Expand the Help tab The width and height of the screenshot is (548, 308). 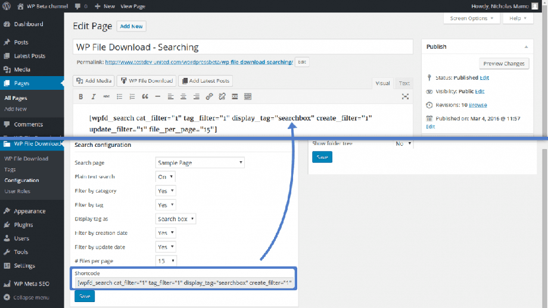(518, 18)
